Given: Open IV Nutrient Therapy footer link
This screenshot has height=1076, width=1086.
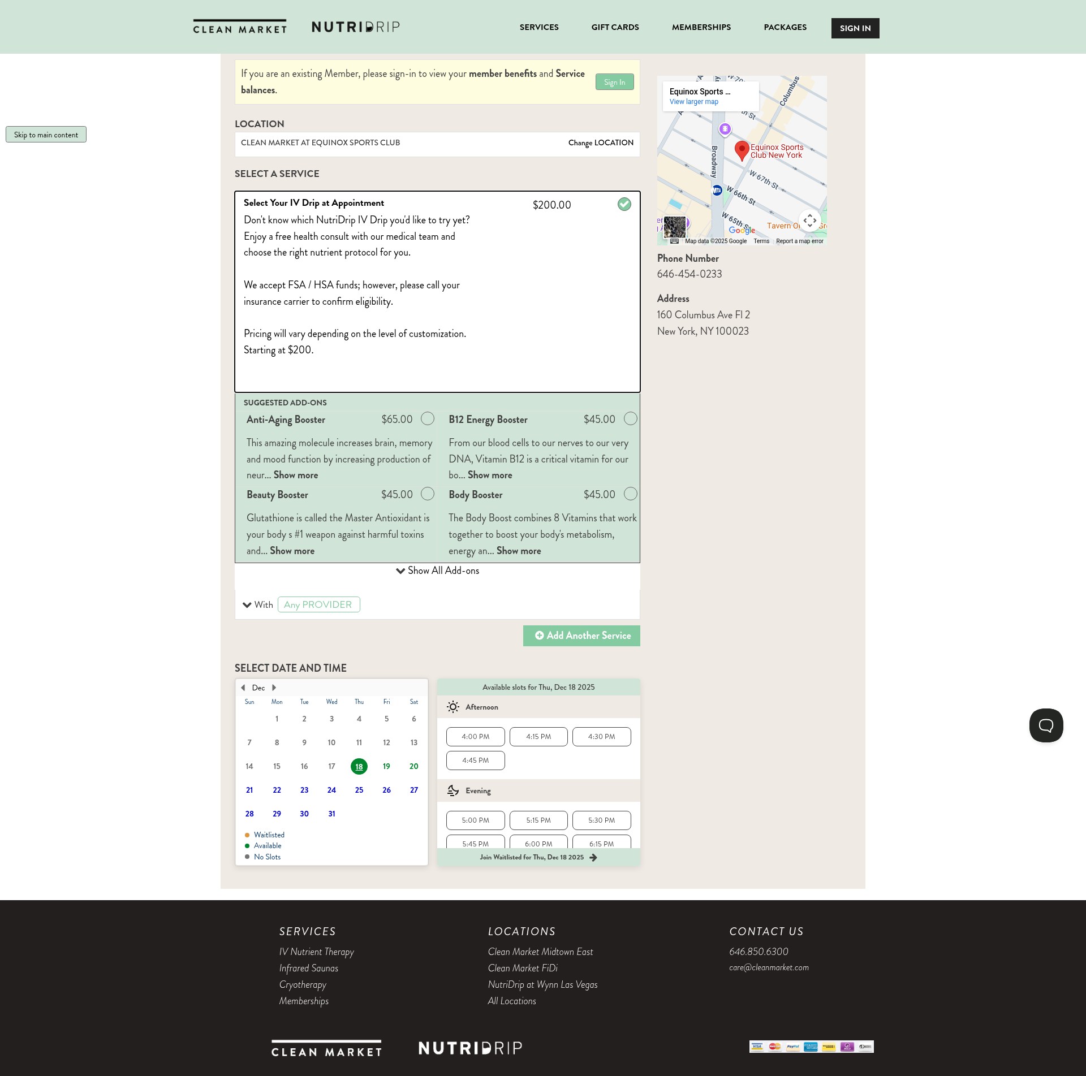Looking at the screenshot, I should point(316,952).
